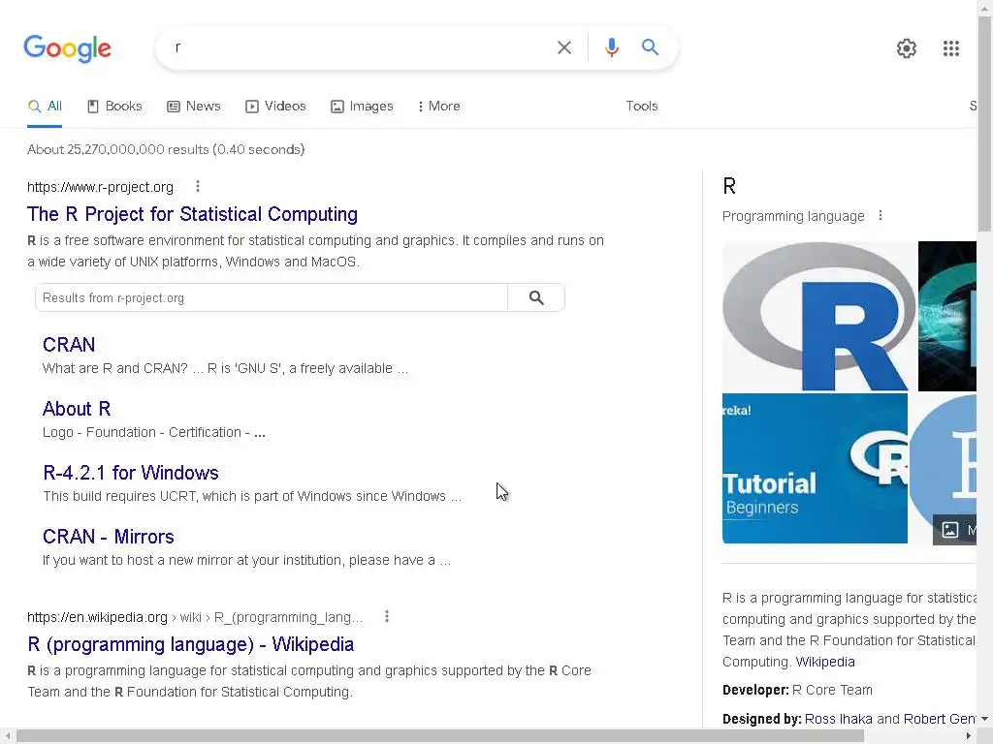Open the Tools menu
The width and height of the screenshot is (993, 744).
(642, 107)
